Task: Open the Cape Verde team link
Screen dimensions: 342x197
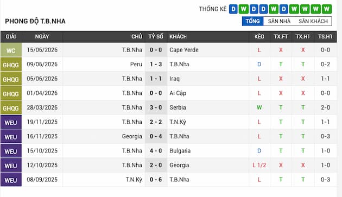Action: pyautogui.click(x=184, y=50)
